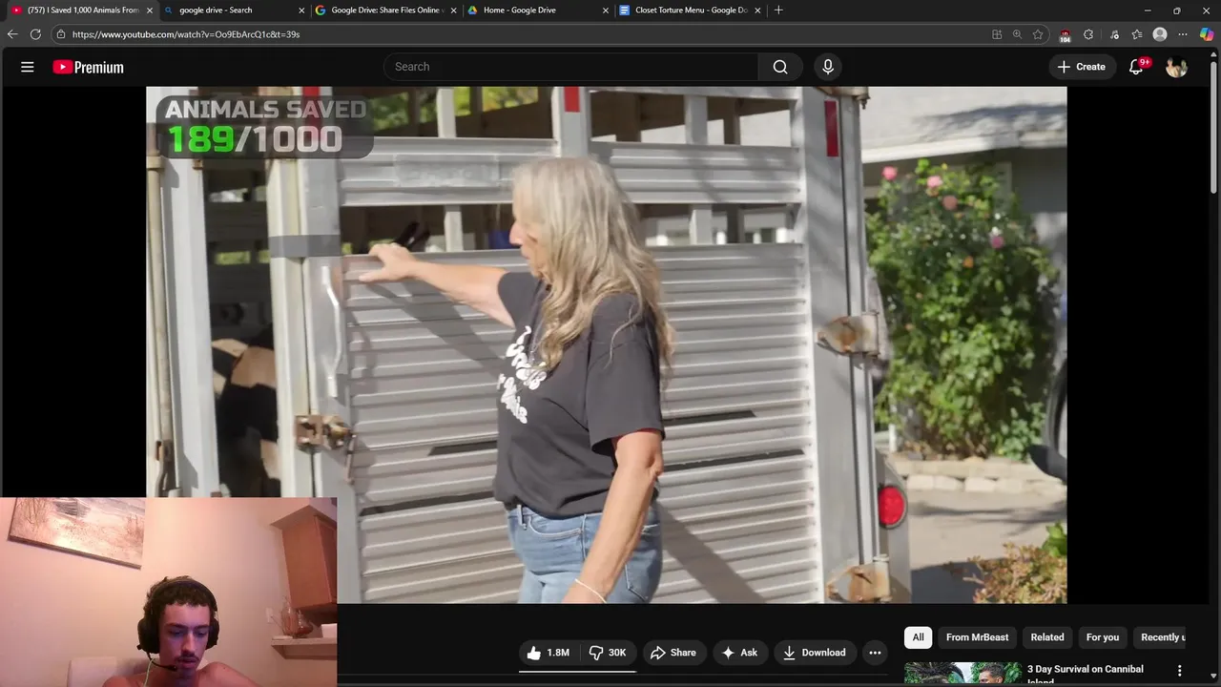Select the Recently uploaded filter chip

(1162, 637)
